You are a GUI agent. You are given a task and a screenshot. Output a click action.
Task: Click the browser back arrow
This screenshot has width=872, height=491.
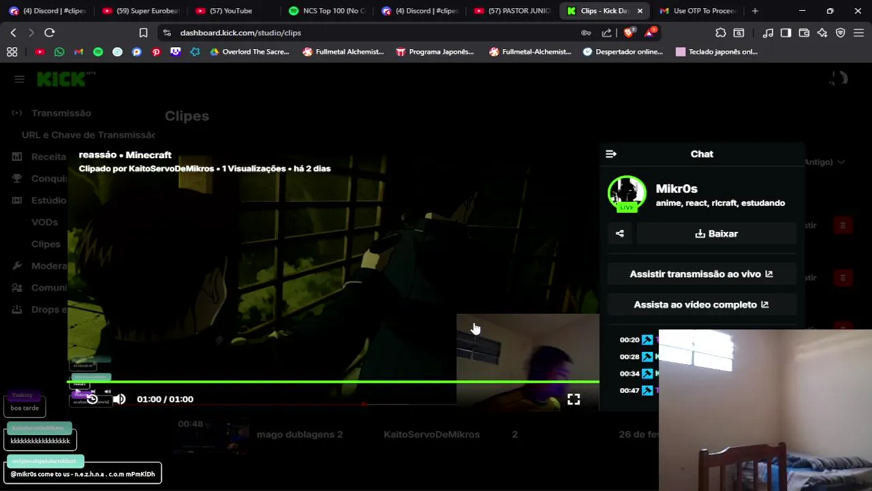[13, 33]
